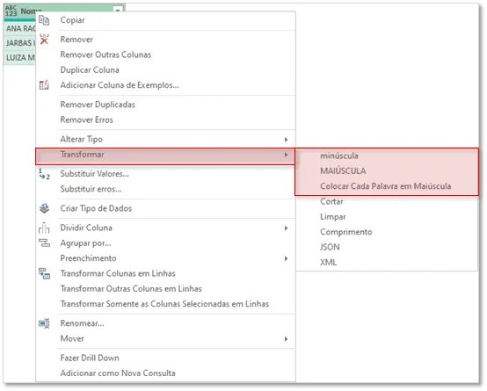Click the Renomear icon

[44, 323]
